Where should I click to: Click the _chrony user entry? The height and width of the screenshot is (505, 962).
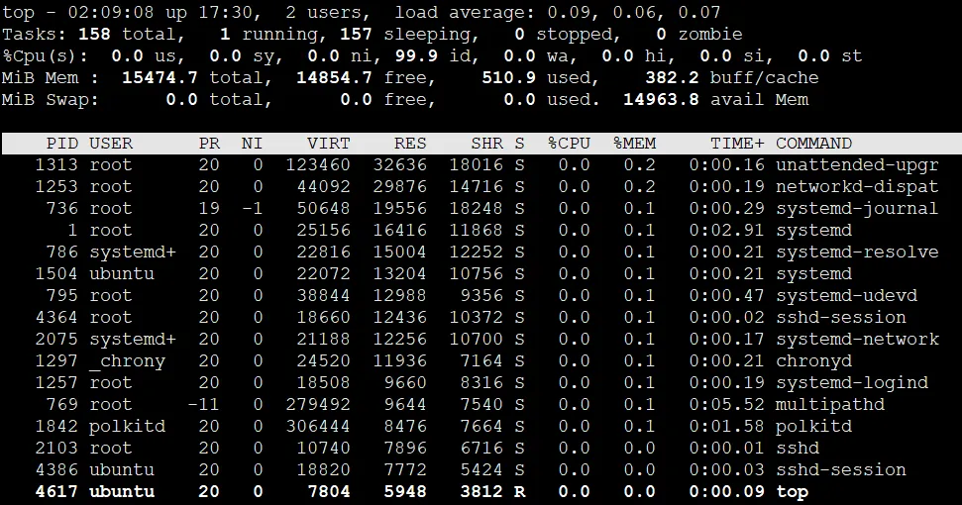tap(127, 361)
